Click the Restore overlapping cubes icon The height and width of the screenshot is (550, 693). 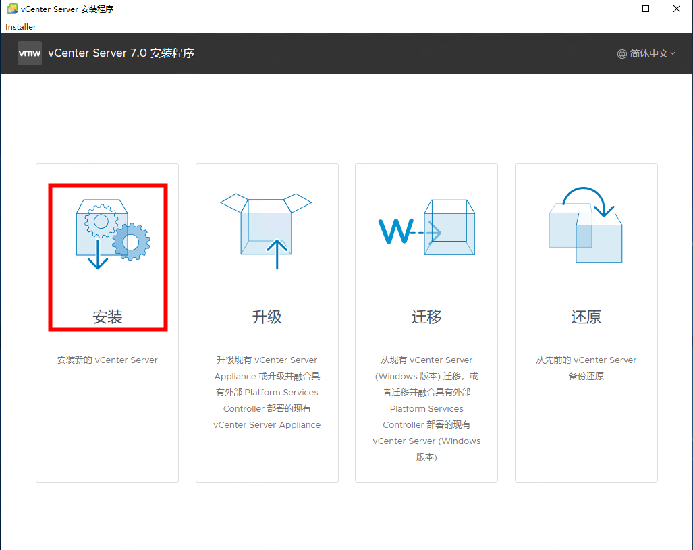(586, 225)
